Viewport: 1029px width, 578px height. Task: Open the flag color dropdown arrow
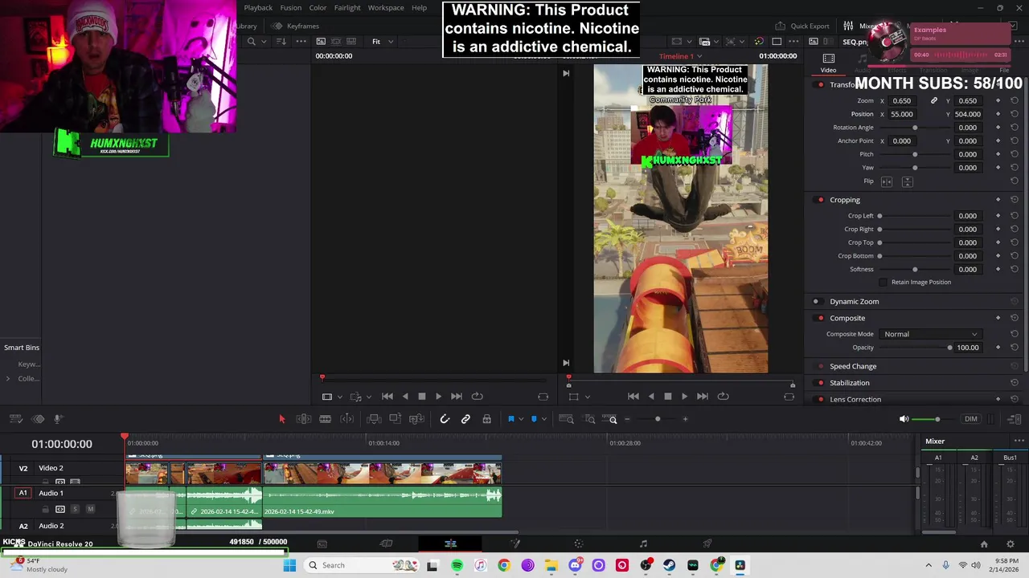click(x=520, y=419)
